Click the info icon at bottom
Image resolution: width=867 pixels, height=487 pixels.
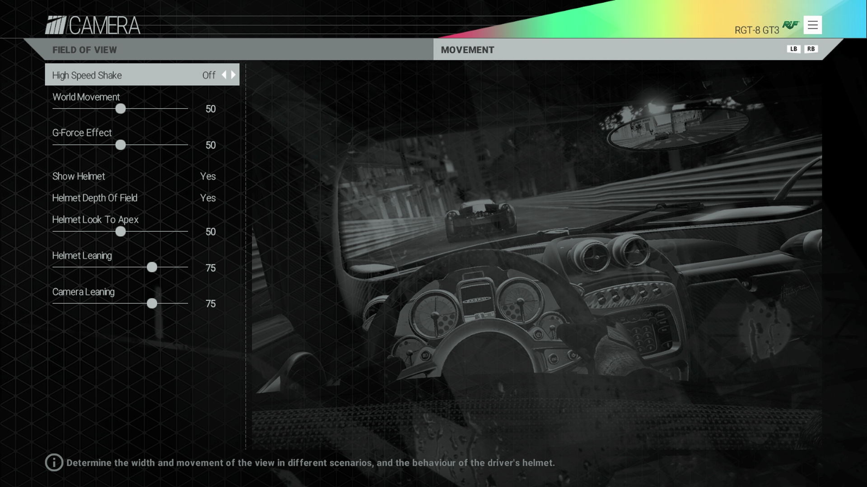pos(54,463)
